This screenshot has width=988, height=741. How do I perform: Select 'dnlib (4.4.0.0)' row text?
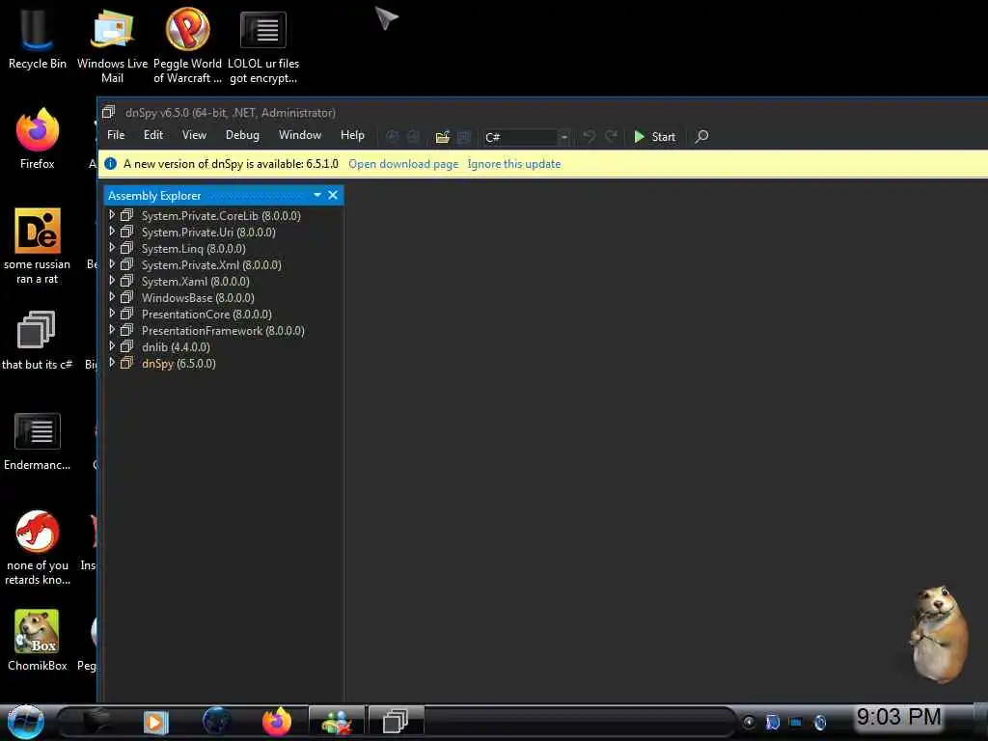(176, 346)
